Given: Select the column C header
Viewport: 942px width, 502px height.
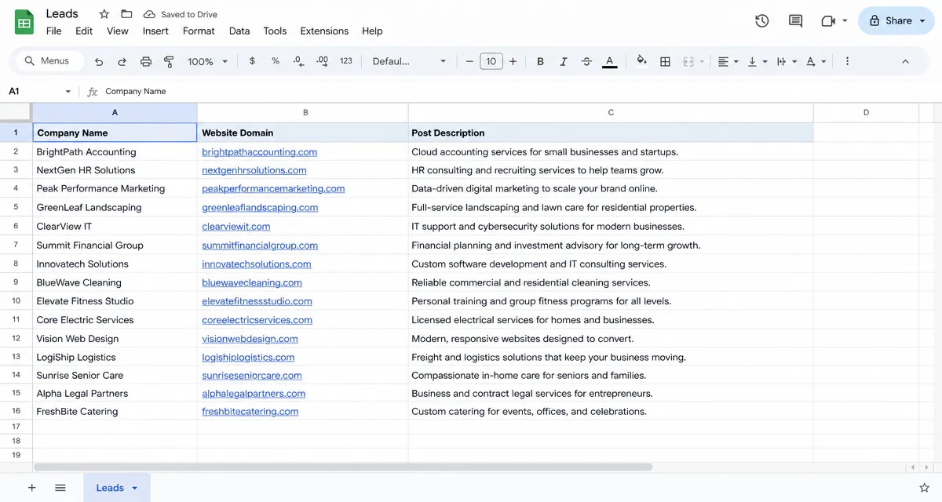Looking at the screenshot, I should click(x=611, y=113).
